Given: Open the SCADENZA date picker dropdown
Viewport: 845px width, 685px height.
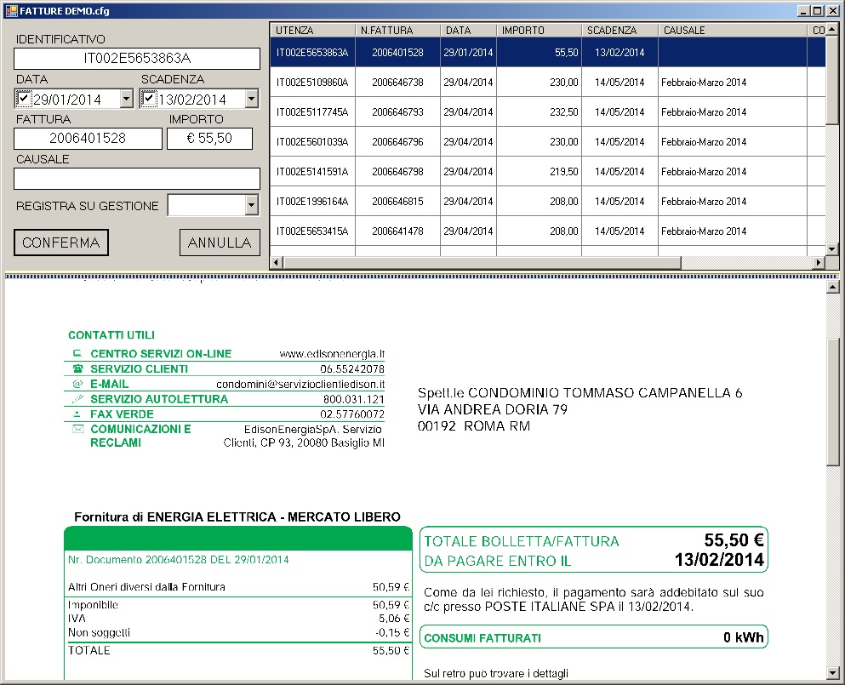Looking at the screenshot, I should 251,100.
